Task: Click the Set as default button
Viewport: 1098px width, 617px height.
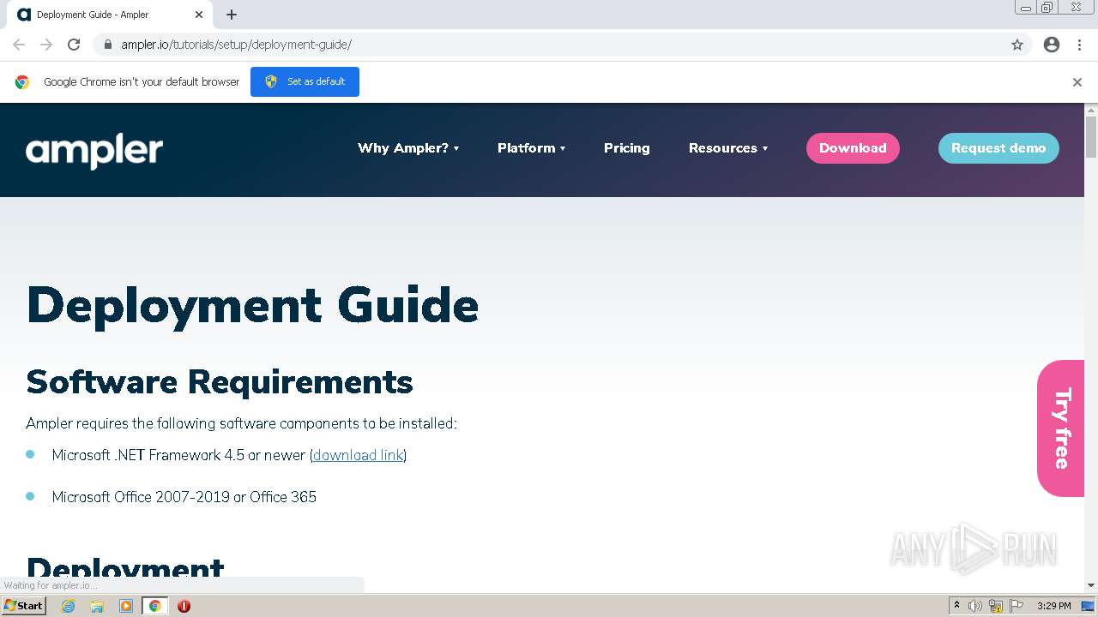Action: coord(305,81)
